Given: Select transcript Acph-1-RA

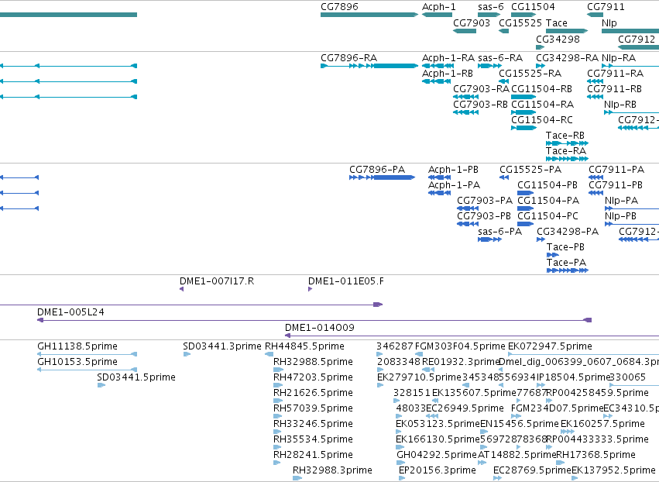Looking at the screenshot, I should (x=448, y=57).
